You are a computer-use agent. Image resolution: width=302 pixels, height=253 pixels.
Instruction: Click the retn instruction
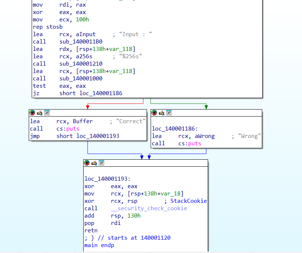(x=91, y=231)
